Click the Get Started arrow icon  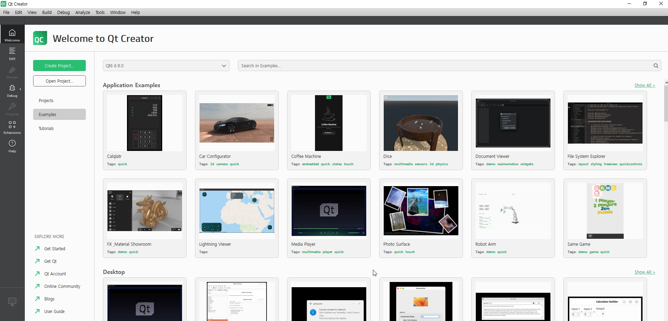point(37,249)
